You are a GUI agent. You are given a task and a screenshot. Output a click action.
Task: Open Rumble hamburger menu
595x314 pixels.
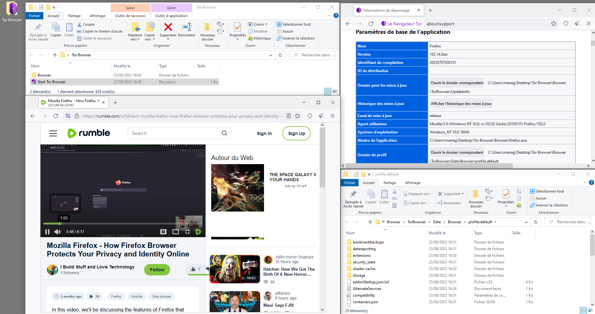point(53,133)
